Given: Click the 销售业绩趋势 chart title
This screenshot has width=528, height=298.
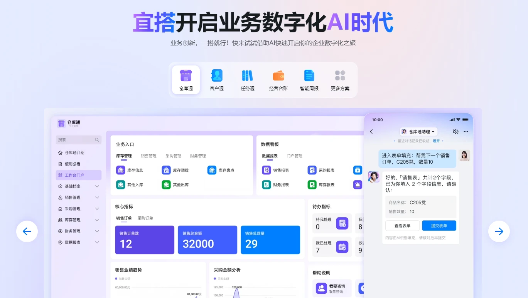Looking at the screenshot, I should click(128, 270).
